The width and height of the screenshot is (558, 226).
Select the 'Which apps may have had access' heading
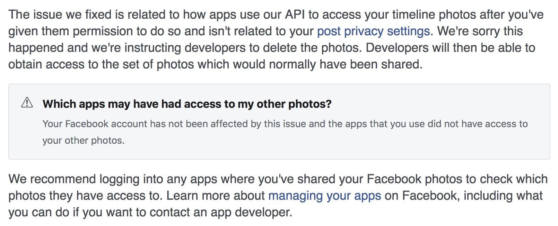pos(187,104)
